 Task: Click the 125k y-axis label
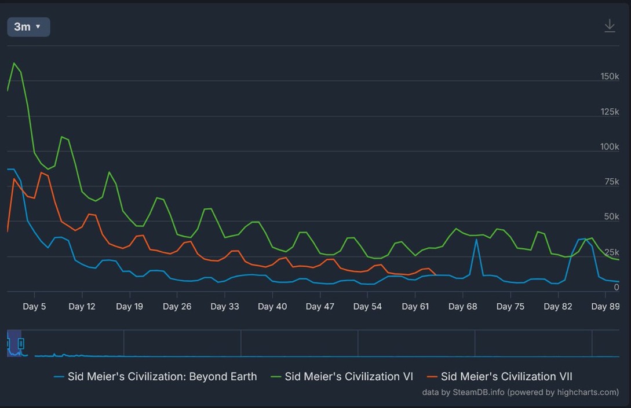(x=610, y=112)
